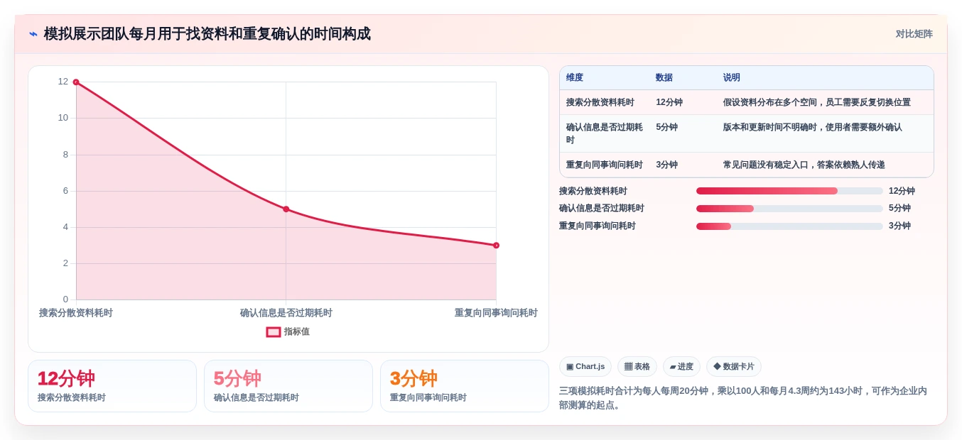Screen dimensions: 962x440
Task: Click description starting 版本和更新时间不明确时
Action: (813, 127)
